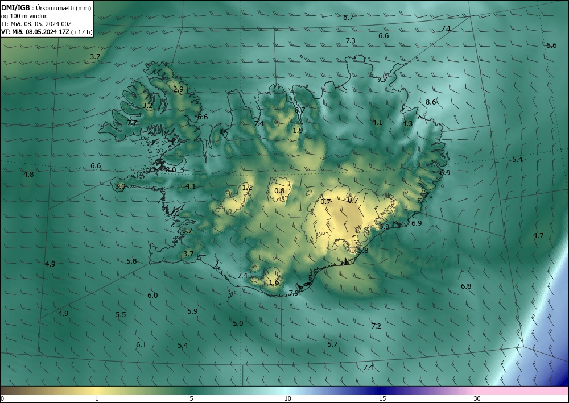This screenshot has height=403, width=569.
Task: Click the 3.2 map value
Action: (x=148, y=106)
